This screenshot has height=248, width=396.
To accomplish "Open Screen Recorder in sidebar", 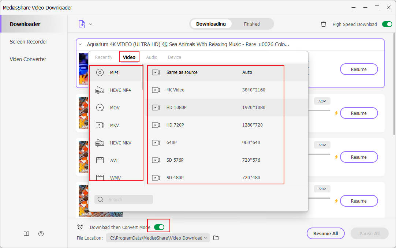I will [29, 42].
